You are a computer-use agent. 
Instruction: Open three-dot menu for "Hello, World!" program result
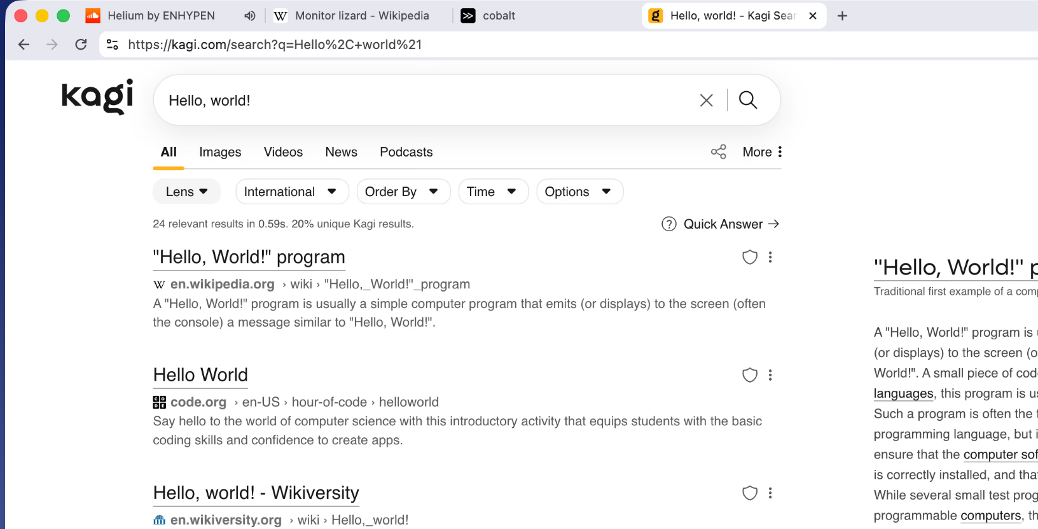click(x=770, y=257)
